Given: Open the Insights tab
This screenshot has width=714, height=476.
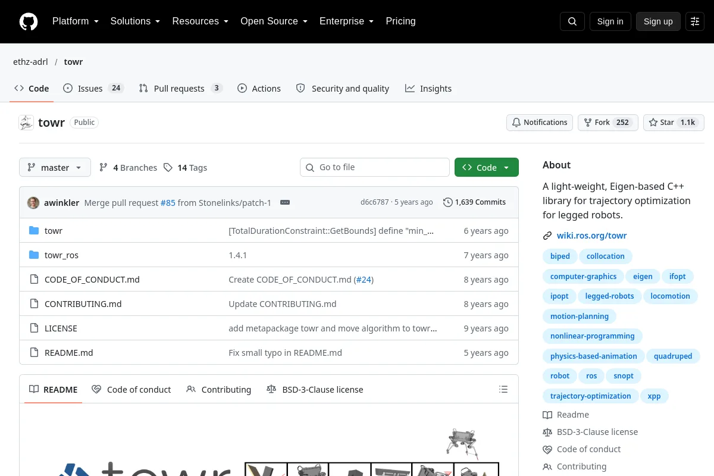Looking at the screenshot, I should point(428,89).
